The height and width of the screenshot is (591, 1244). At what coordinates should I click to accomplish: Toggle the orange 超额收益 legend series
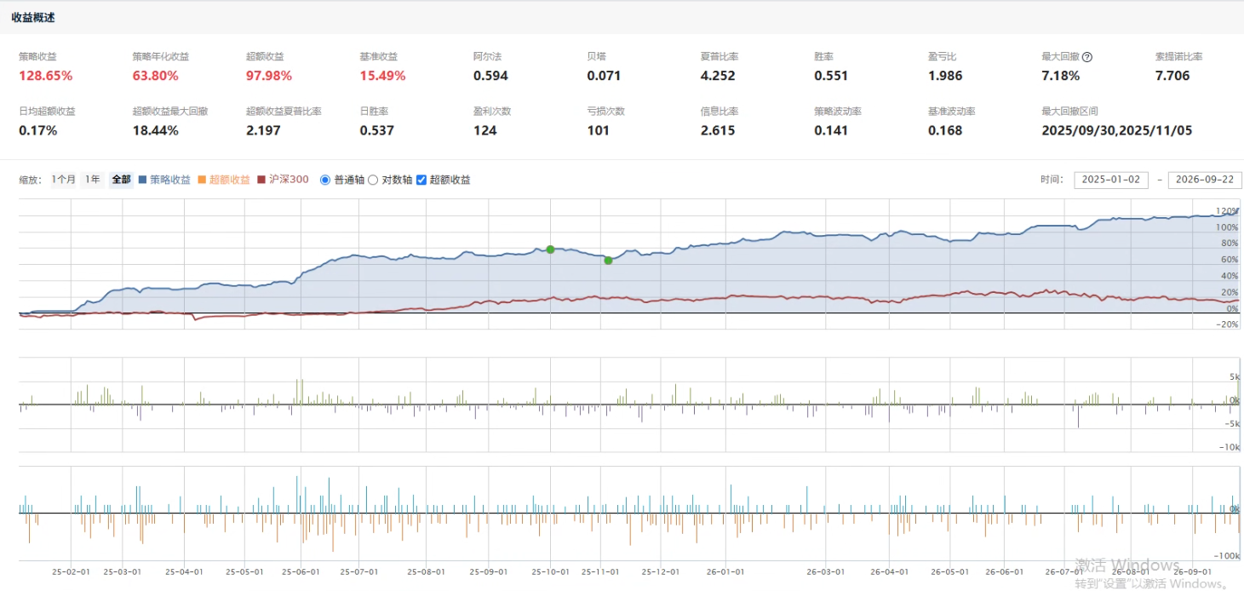point(224,180)
